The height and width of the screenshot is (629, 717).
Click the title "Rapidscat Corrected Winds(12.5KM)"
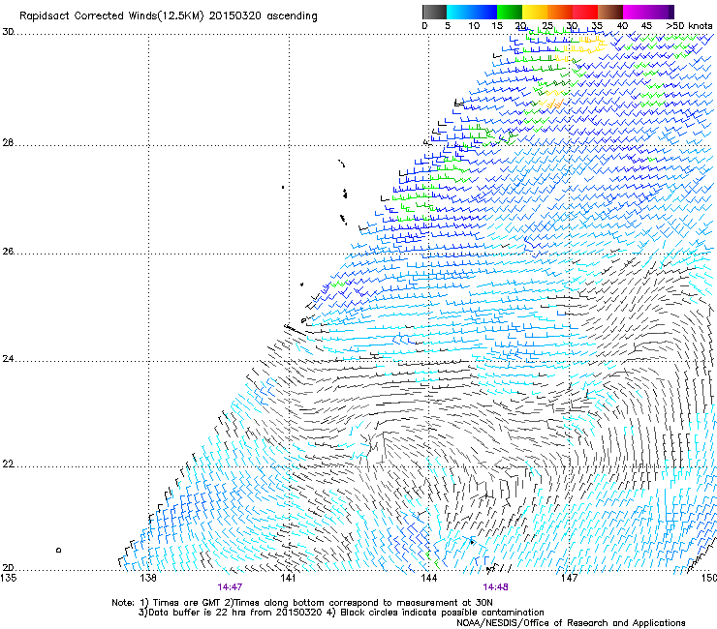pyautogui.click(x=111, y=16)
